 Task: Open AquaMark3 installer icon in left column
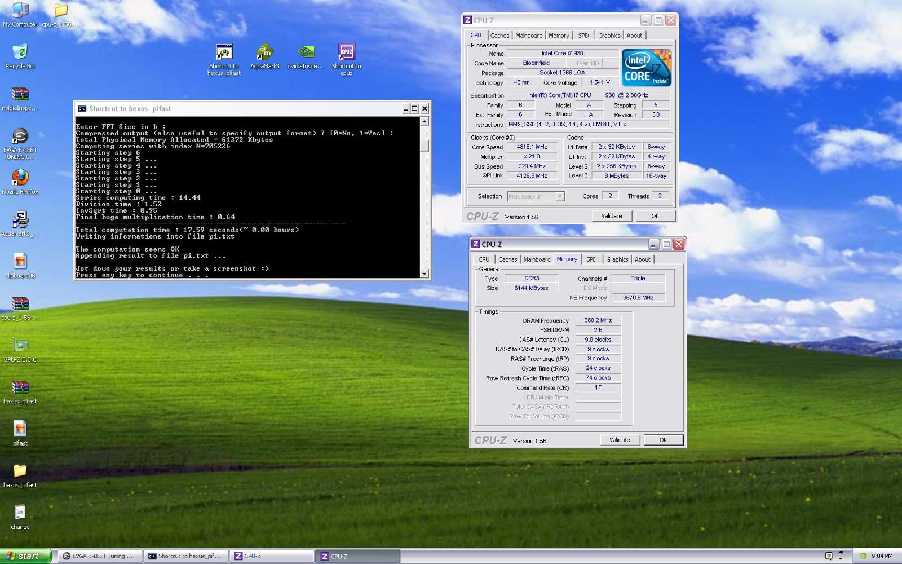point(20,224)
